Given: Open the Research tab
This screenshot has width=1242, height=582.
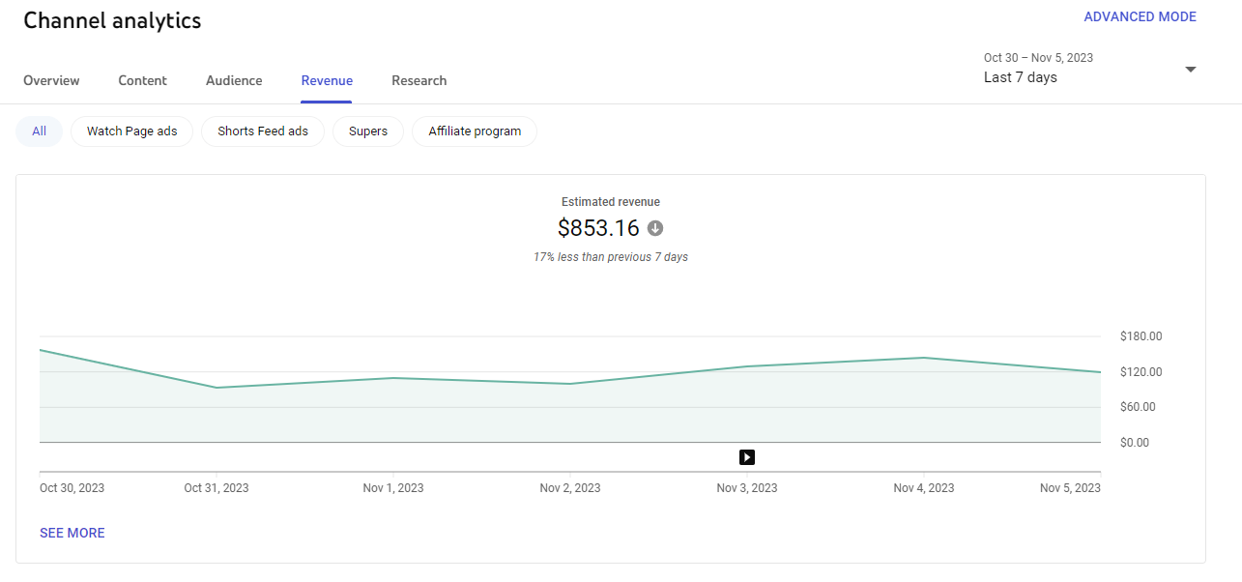Looking at the screenshot, I should coord(419,80).
